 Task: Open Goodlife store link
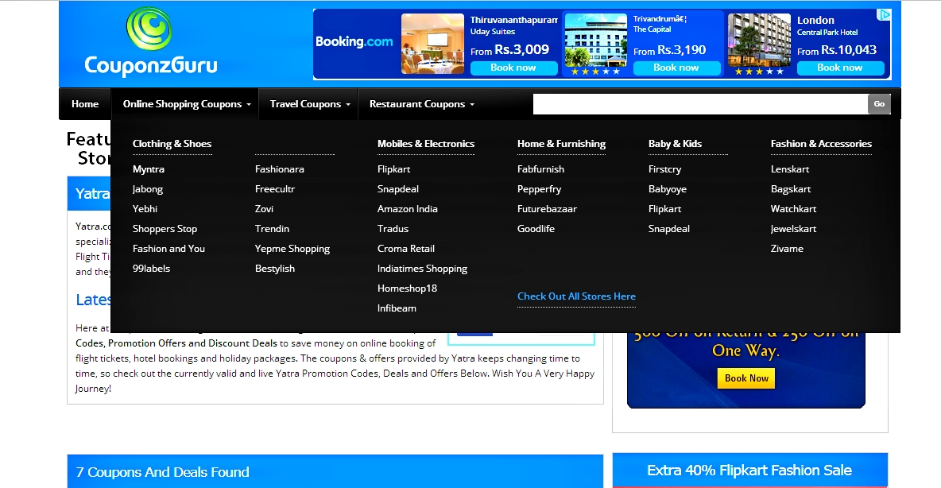tap(536, 229)
